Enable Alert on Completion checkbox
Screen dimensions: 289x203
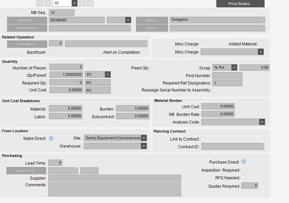(x=145, y=52)
